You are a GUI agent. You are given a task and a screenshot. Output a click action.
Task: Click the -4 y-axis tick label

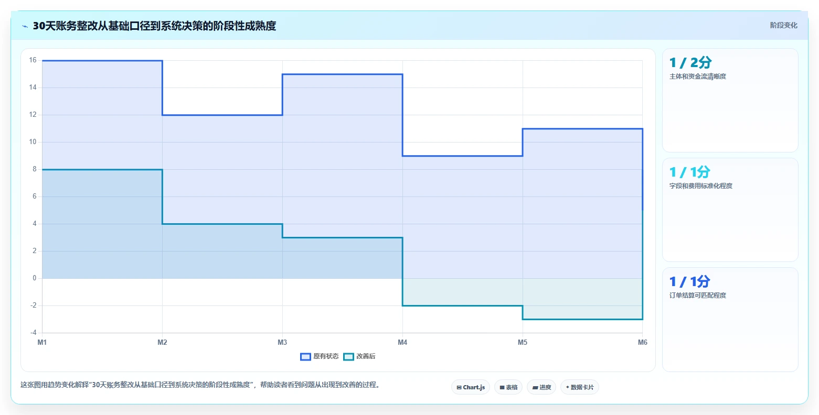point(33,333)
